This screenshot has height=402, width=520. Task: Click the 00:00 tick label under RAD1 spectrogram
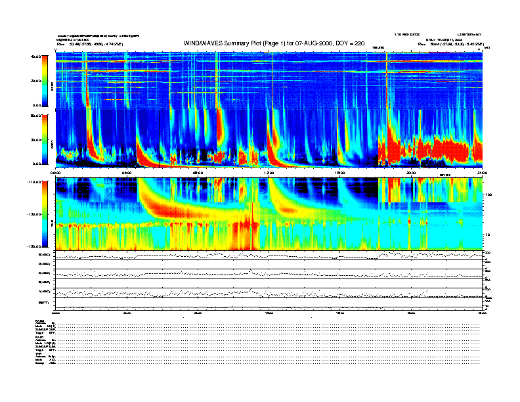coord(55,173)
